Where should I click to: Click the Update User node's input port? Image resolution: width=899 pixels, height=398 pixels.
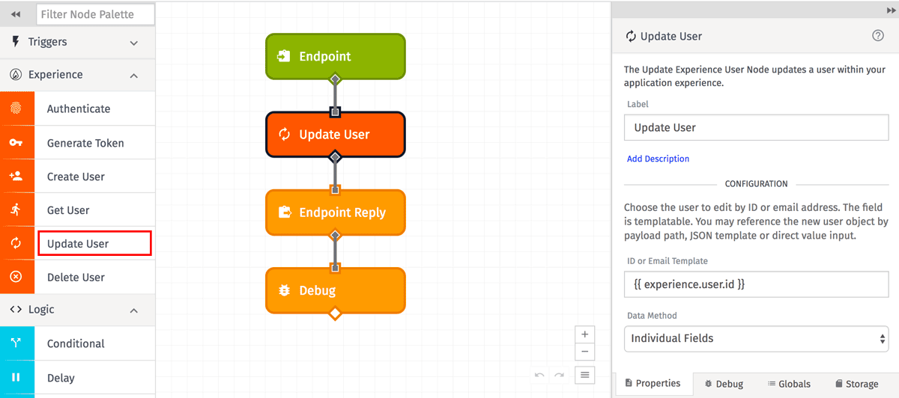coord(336,112)
